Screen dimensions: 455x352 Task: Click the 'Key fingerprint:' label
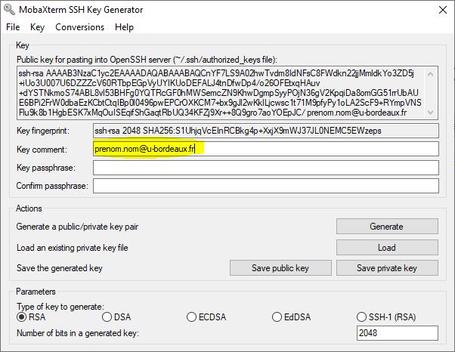click(x=43, y=131)
